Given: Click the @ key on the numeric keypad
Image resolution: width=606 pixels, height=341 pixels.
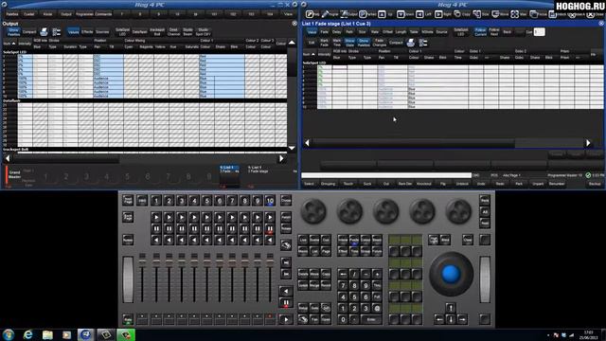Looking at the screenshot, I should (x=377, y=308).
